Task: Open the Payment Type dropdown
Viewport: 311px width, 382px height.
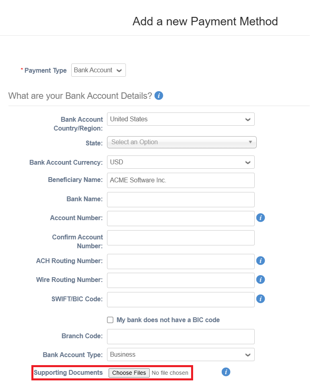Action: (98, 70)
